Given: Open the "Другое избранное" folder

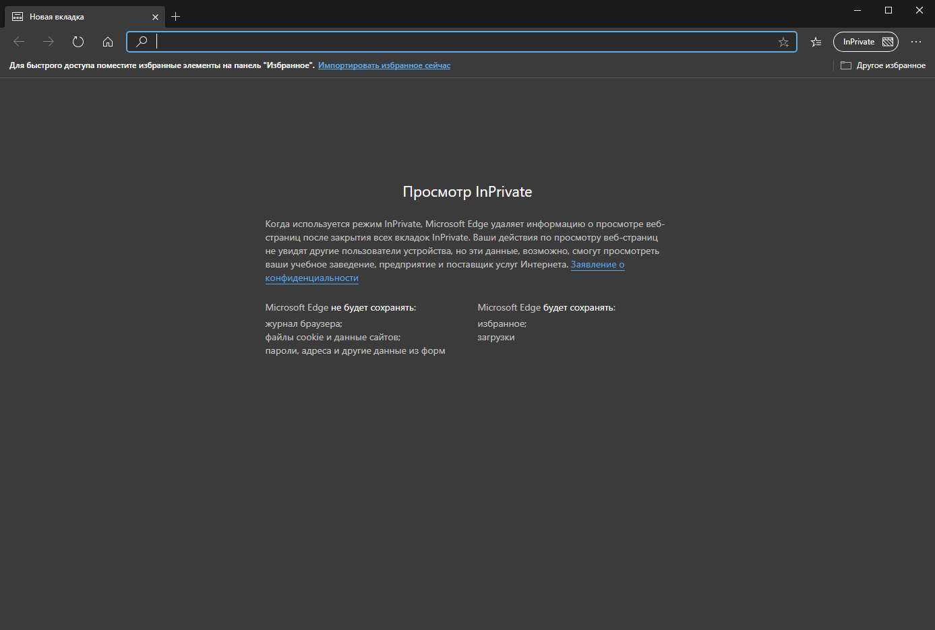Looking at the screenshot, I should (x=883, y=65).
